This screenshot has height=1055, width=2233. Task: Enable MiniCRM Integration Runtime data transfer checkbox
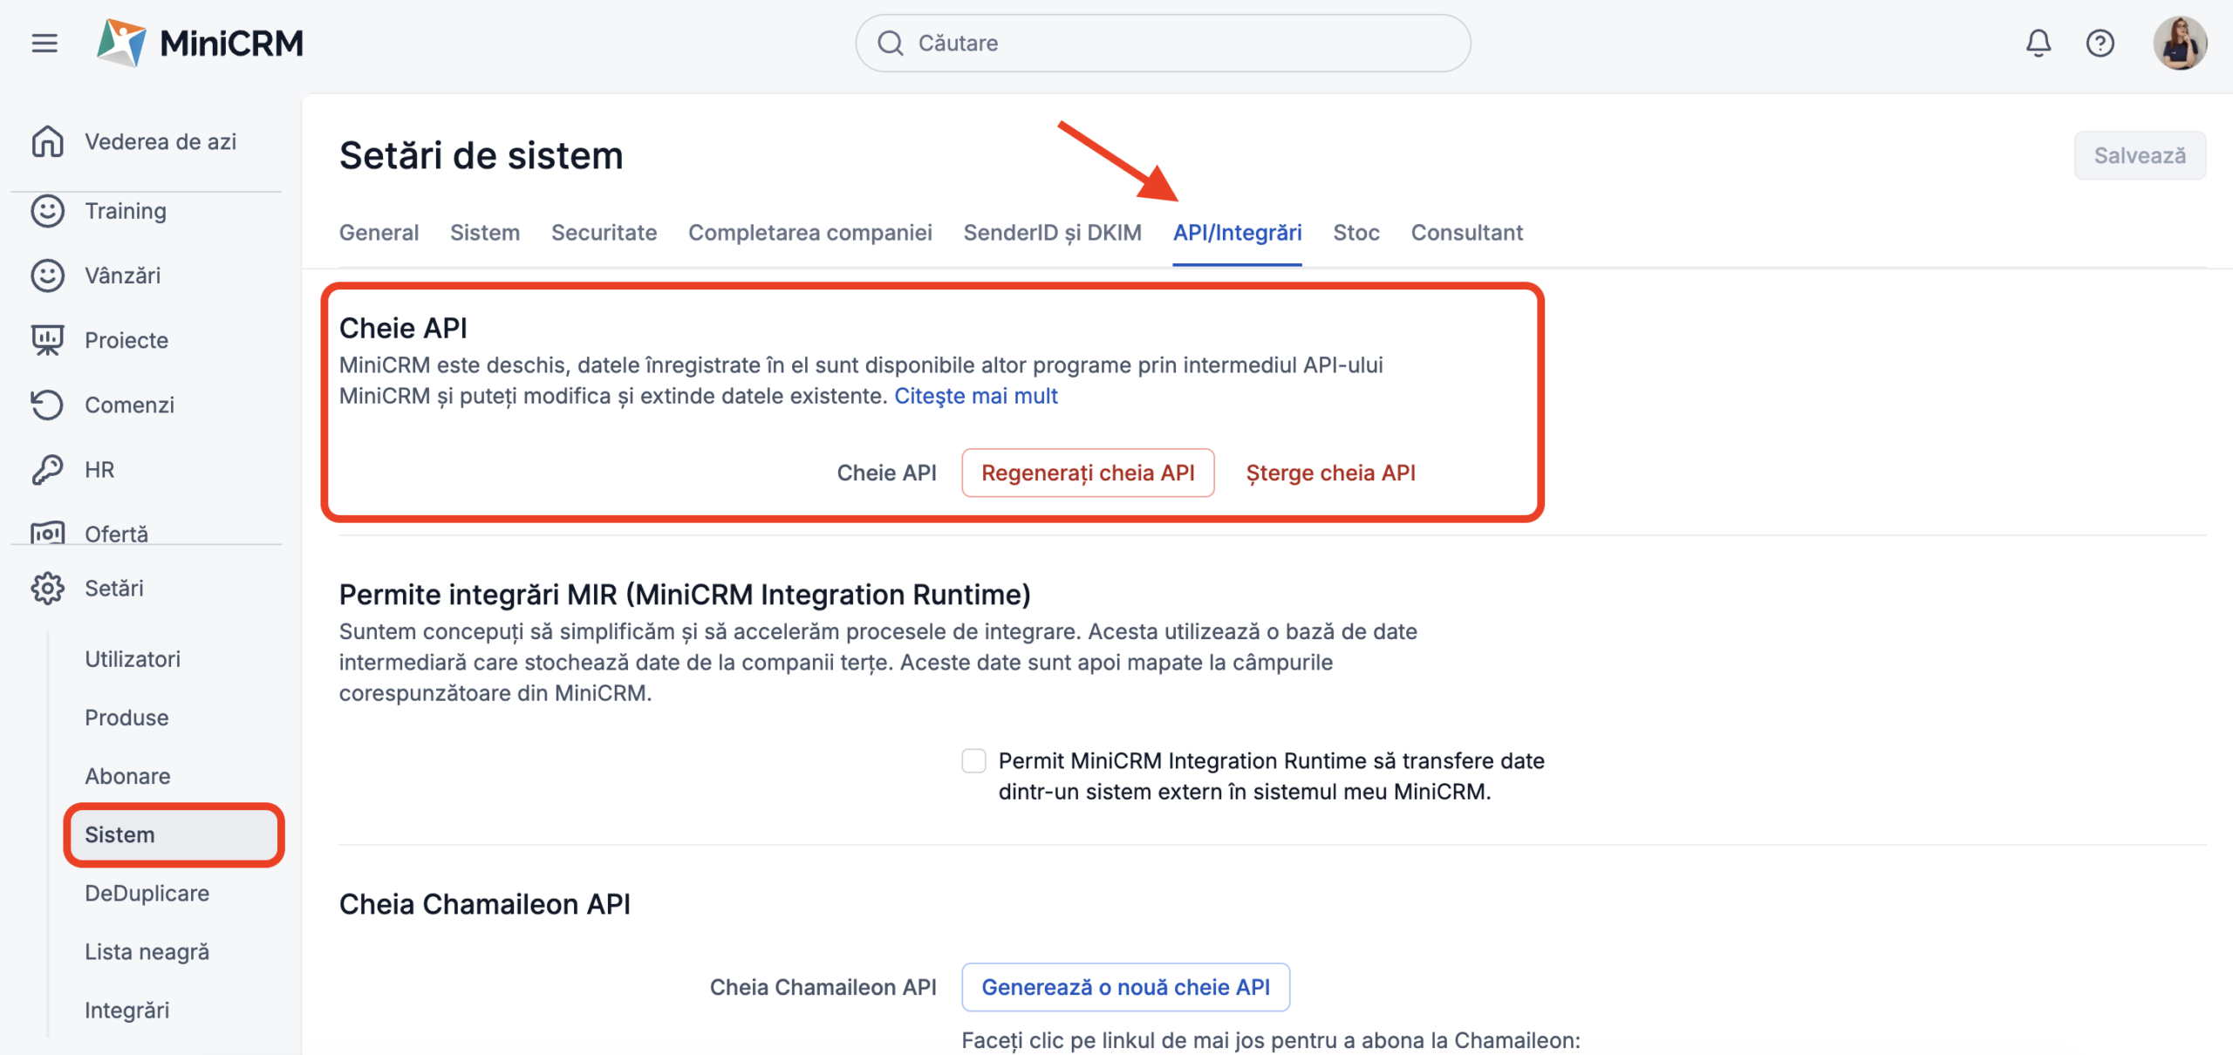973,761
